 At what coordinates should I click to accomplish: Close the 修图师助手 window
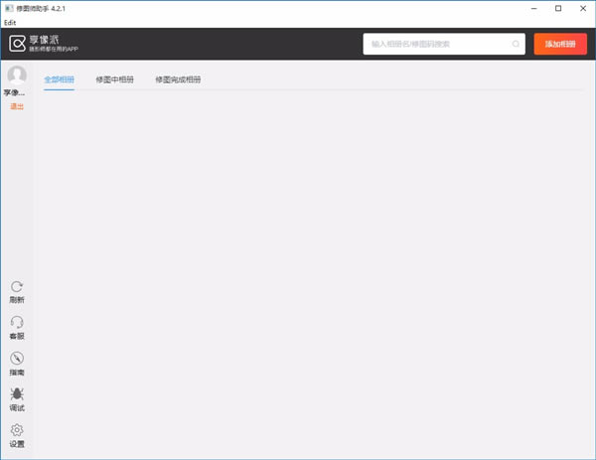pyautogui.click(x=583, y=8)
